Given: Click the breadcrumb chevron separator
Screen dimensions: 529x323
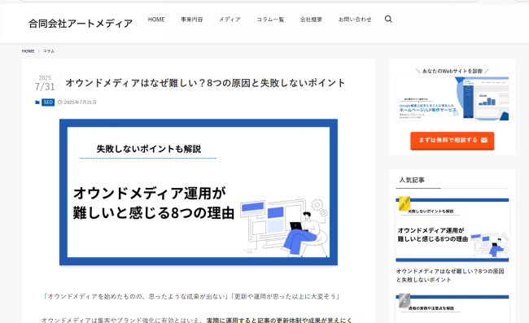Looking at the screenshot, I should click(39, 51).
